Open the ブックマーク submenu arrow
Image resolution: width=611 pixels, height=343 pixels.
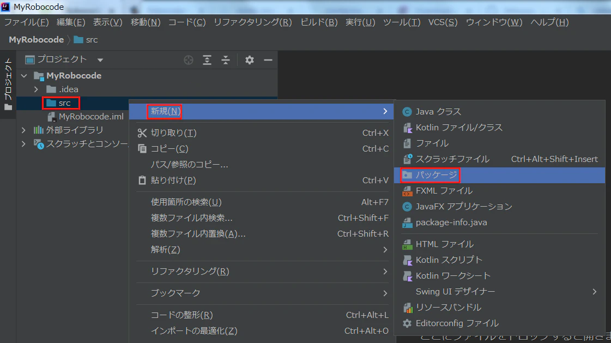coord(385,293)
